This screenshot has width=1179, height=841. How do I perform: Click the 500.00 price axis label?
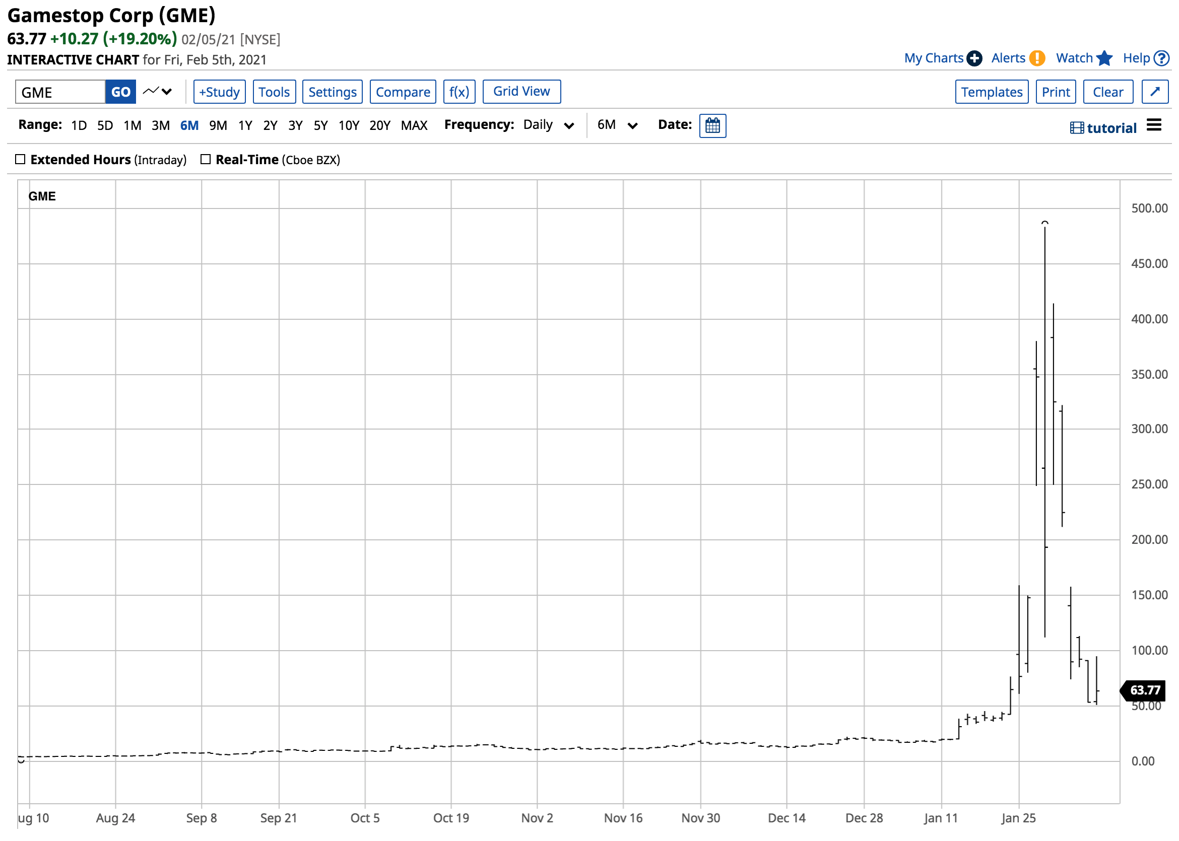click(x=1149, y=208)
